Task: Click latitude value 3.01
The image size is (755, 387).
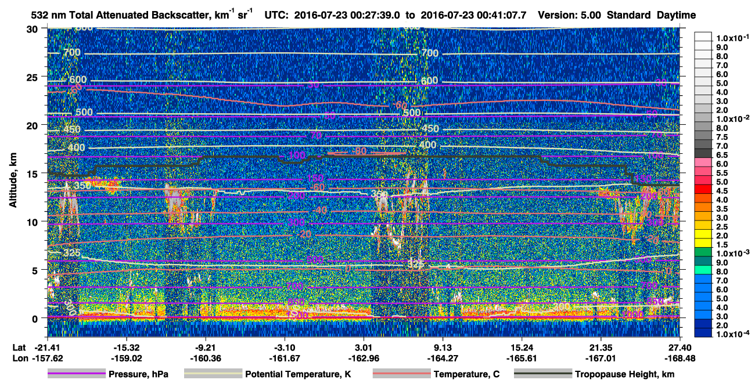Action: 364,347
